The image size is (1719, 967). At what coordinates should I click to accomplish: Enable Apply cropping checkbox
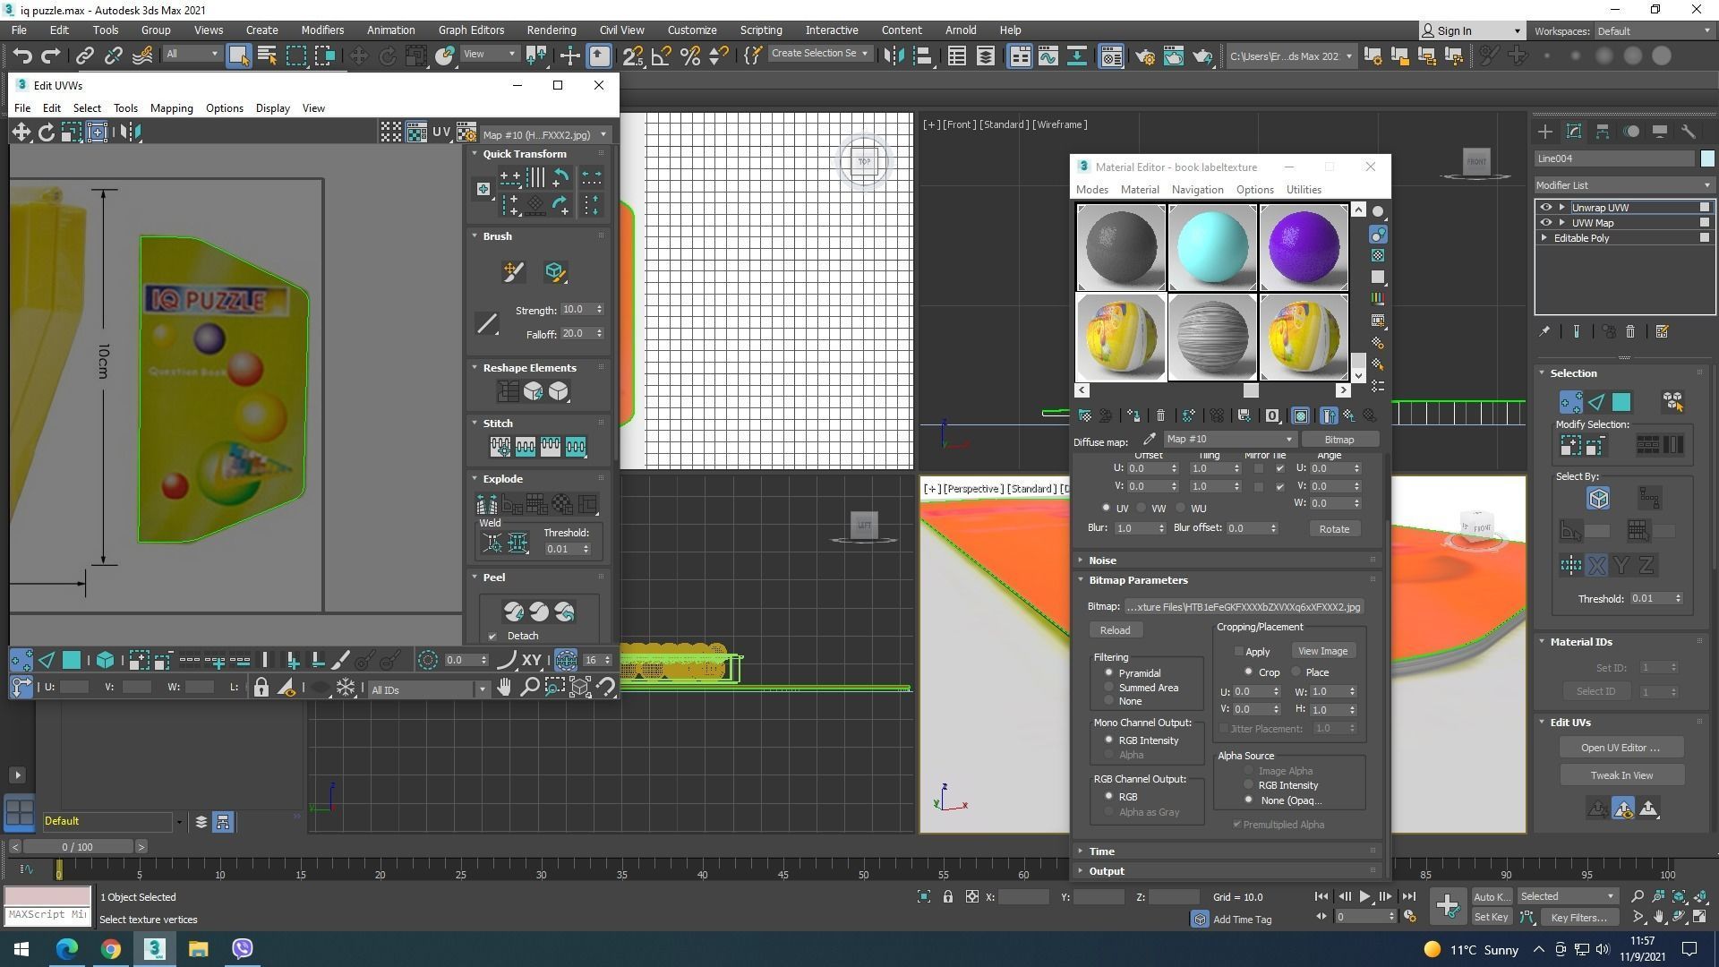tap(1239, 651)
